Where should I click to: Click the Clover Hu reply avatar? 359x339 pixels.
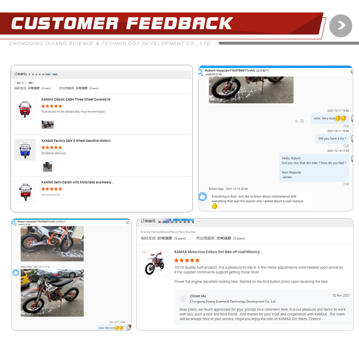click(184, 299)
